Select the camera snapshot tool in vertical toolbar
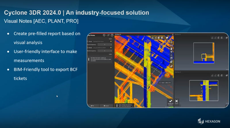Screen dimensions: 230x128 [x=171, y=61]
